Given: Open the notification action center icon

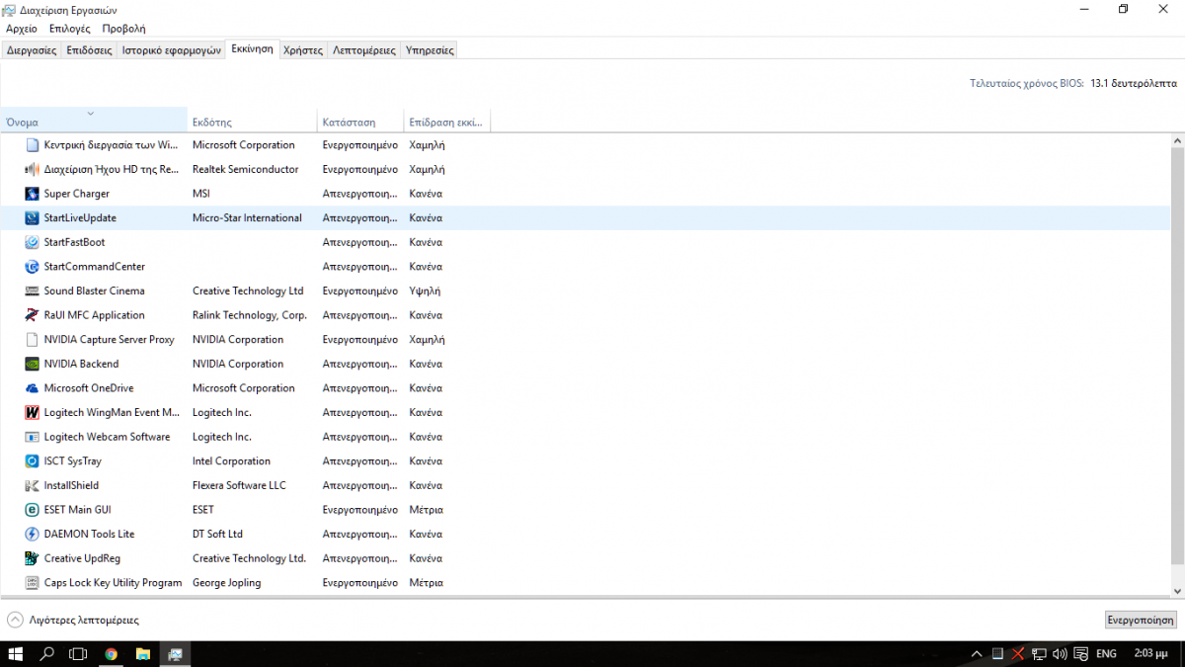Looking at the screenshot, I should (x=1082, y=653).
